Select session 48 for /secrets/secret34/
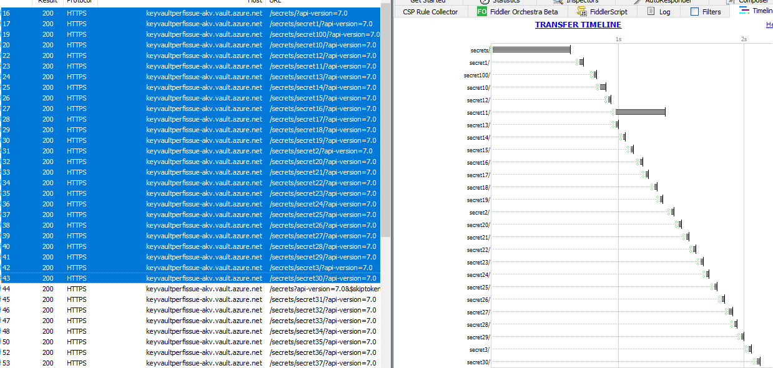The height and width of the screenshot is (368, 773). (190, 331)
